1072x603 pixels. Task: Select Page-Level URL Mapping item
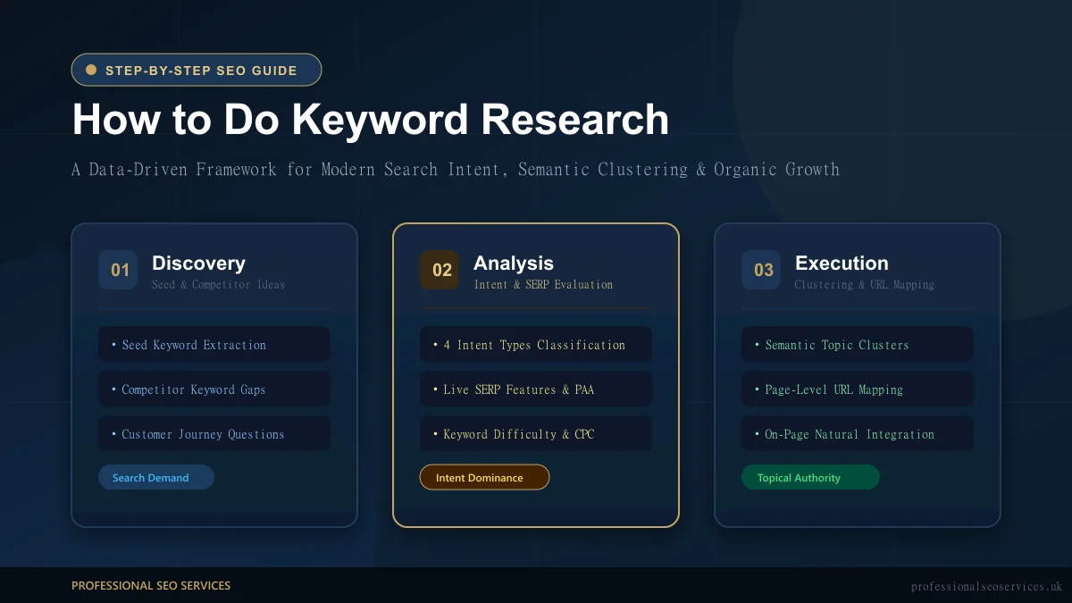(858, 389)
